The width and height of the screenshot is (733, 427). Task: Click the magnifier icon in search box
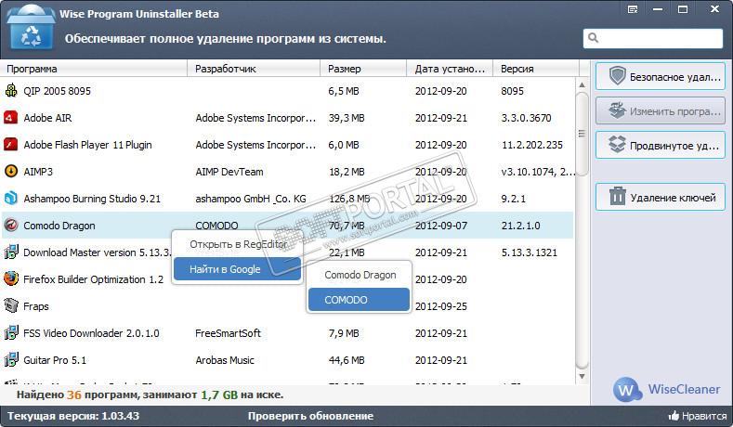click(594, 38)
